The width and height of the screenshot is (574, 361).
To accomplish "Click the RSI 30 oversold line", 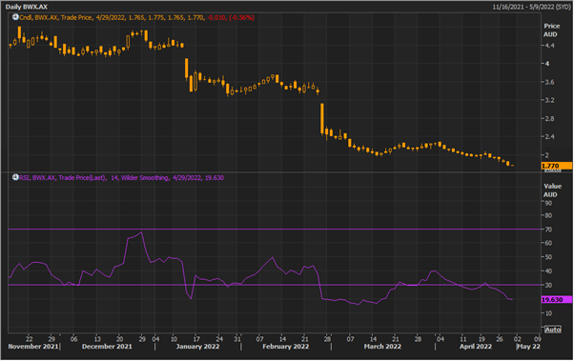I will [275, 285].
